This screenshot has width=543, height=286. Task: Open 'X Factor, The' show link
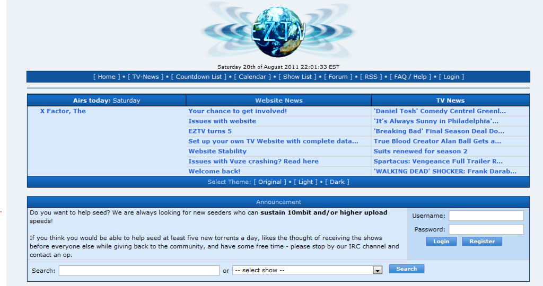pyautogui.click(x=63, y=111)
